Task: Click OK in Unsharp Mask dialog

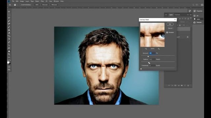Action: (x=170, y=24)
